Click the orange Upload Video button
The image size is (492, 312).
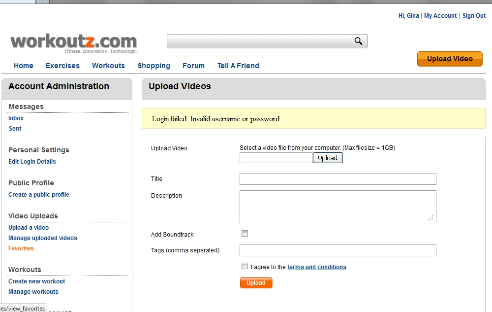tap(450, 59)
